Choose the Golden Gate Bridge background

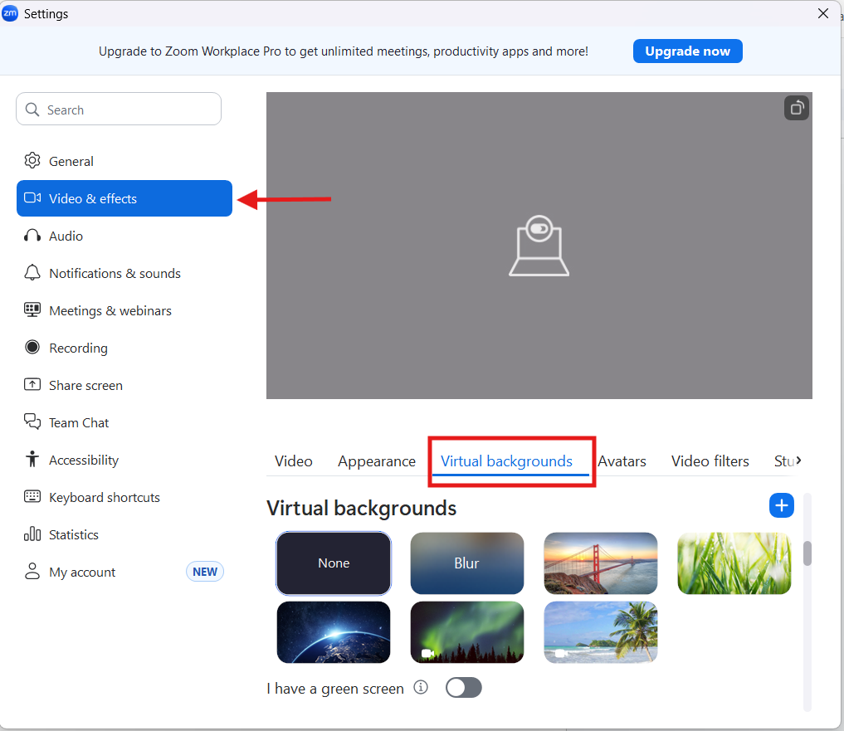(600, 563)
